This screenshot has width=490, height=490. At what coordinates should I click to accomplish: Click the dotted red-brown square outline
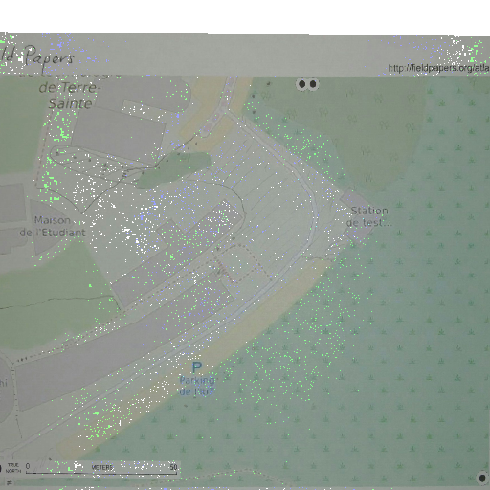pos(242,263)
